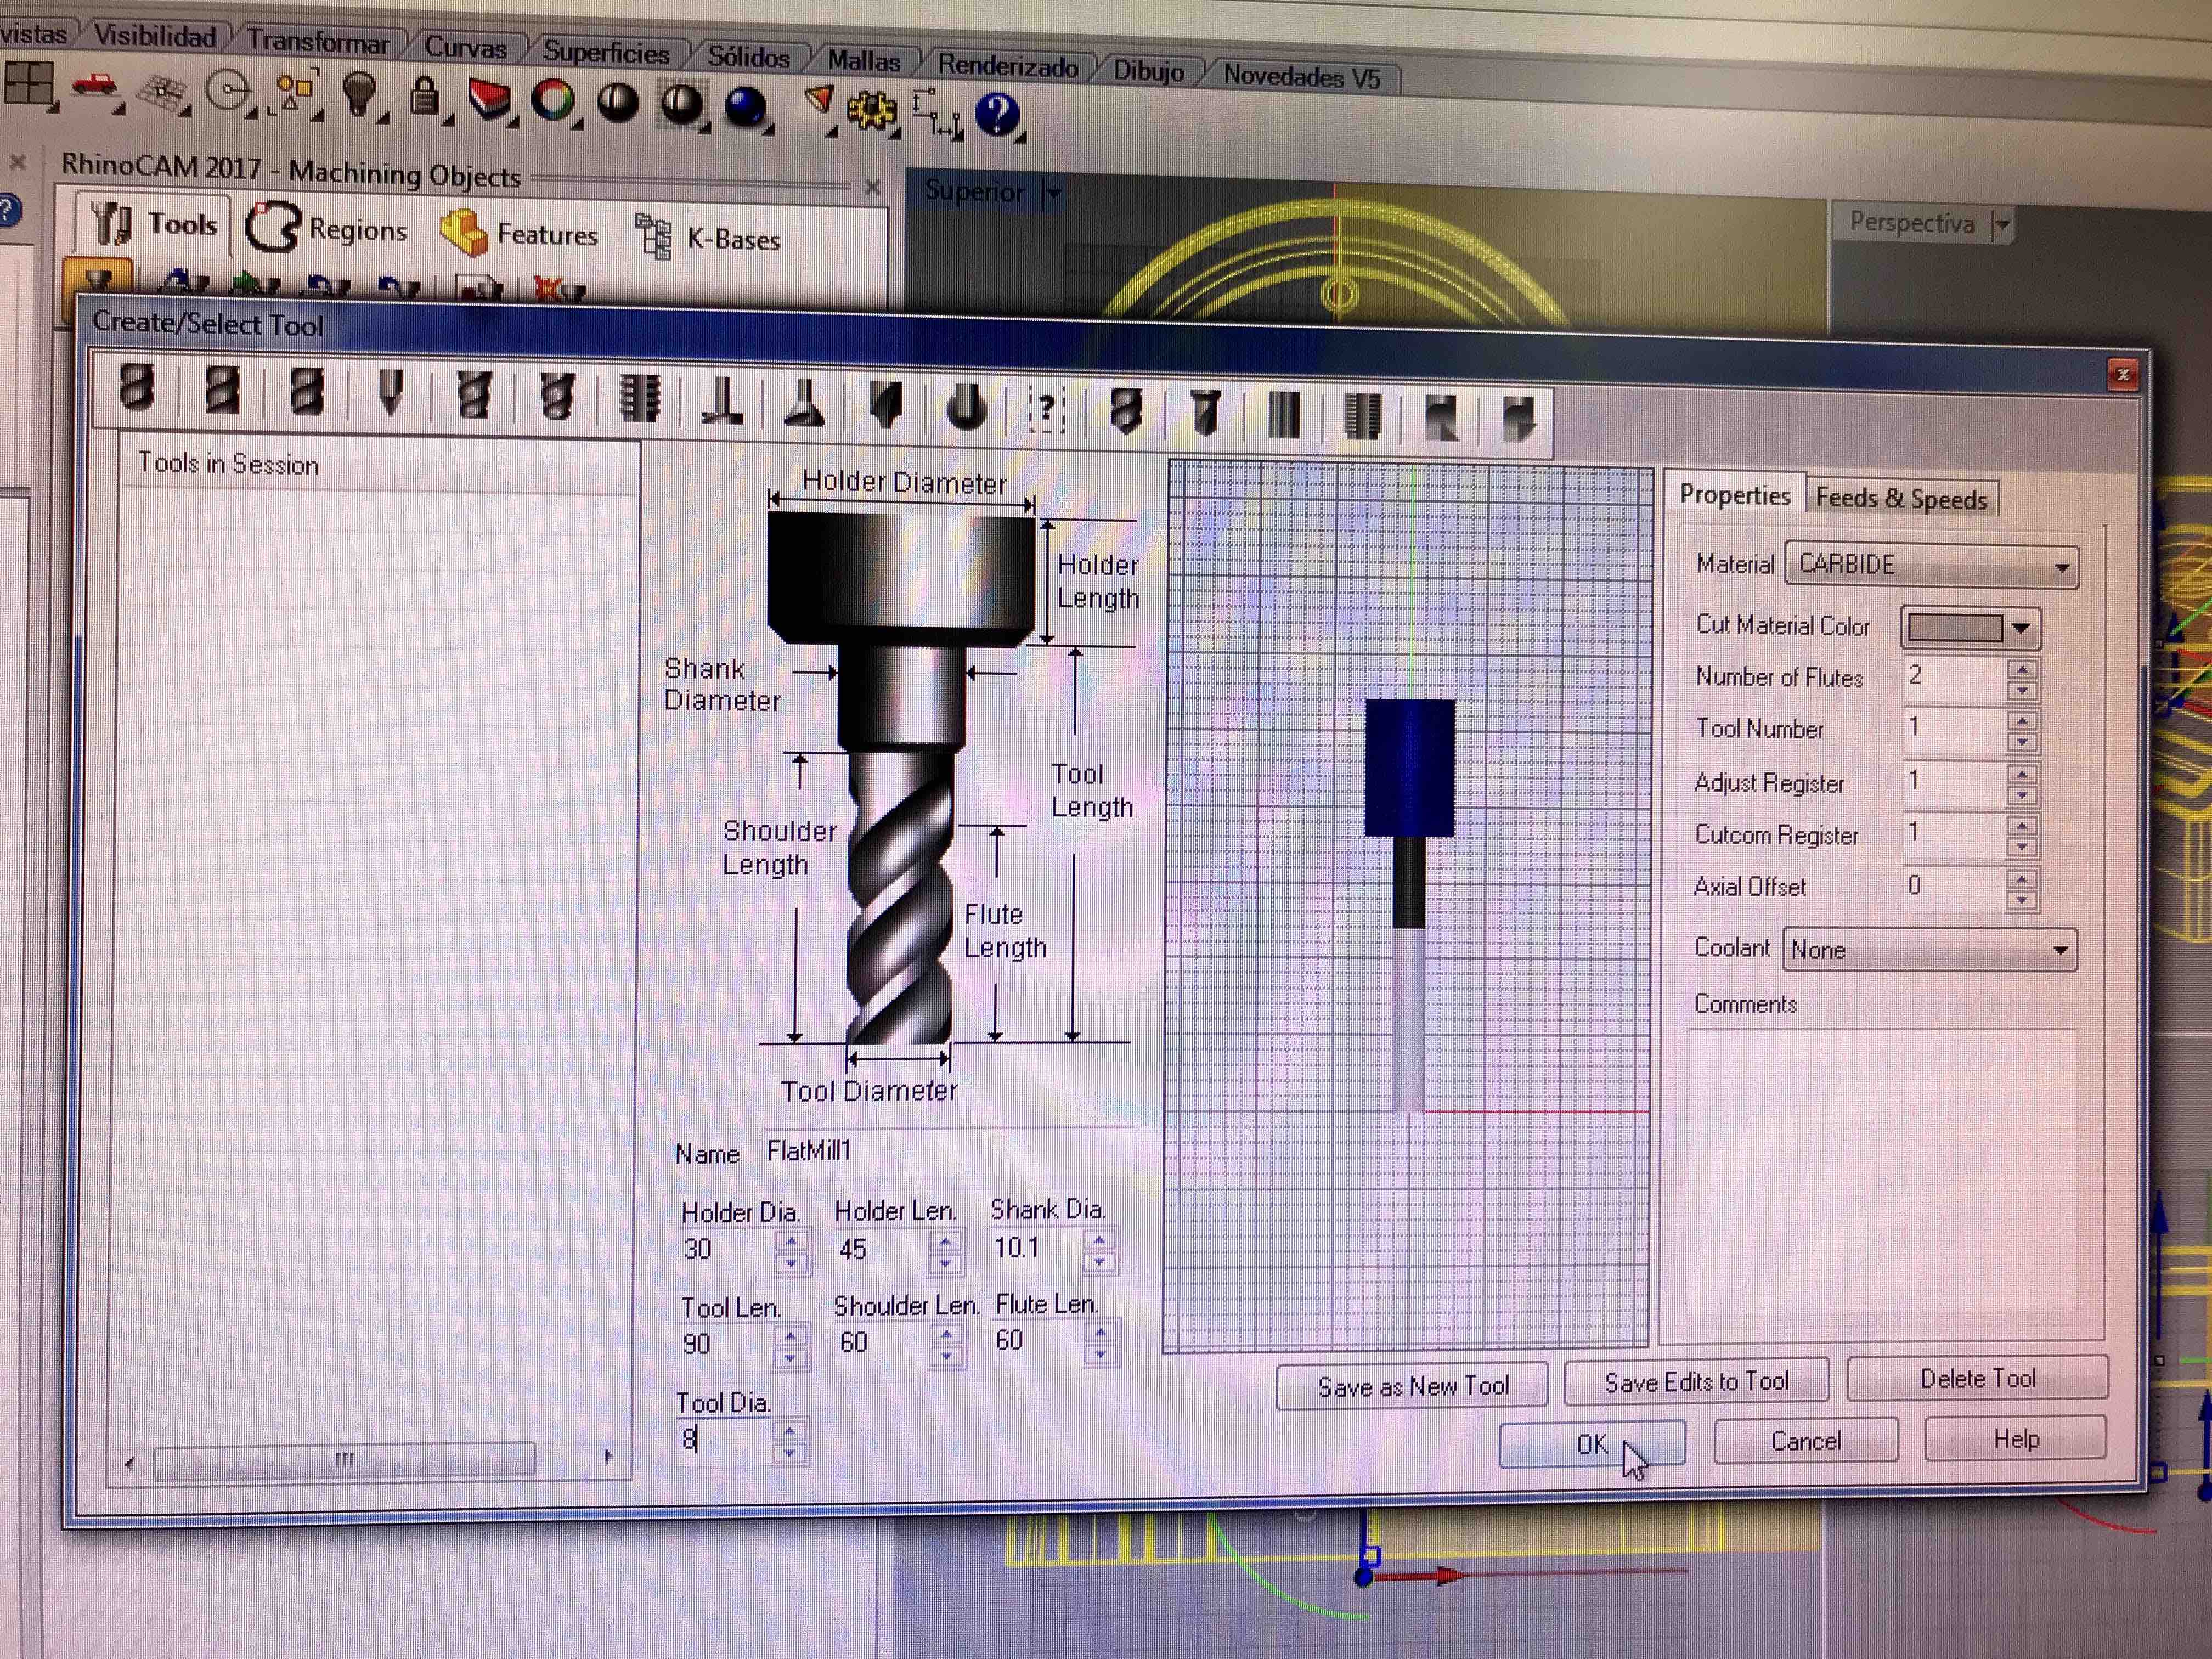
Task: Pick the inverted-T slot cutter tool icon
Action: tap(723, 402)
